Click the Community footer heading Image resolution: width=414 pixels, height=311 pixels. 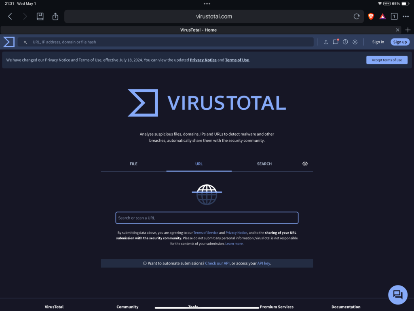(127, 307)
